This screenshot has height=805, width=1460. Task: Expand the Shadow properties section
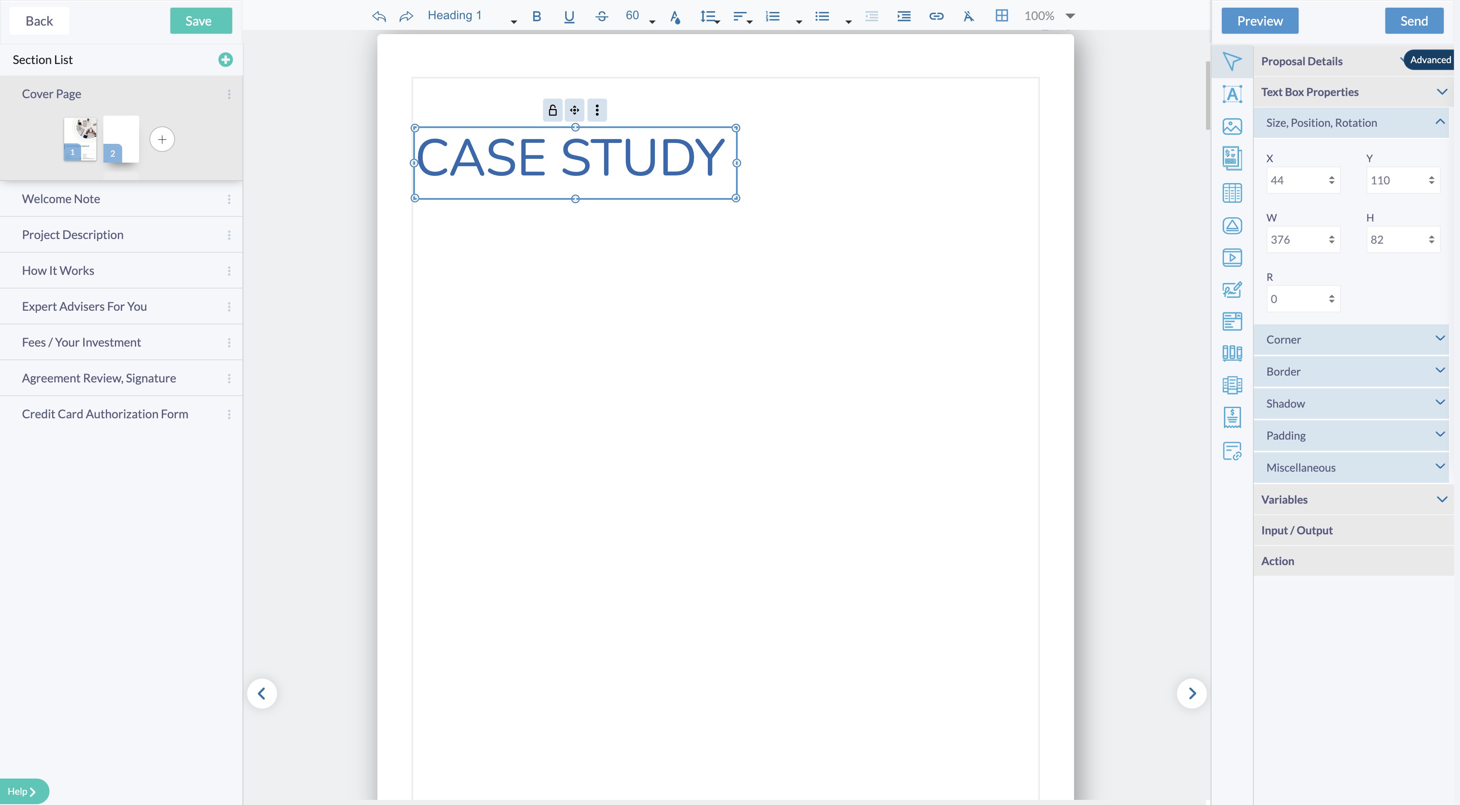tap(1351, 403)
